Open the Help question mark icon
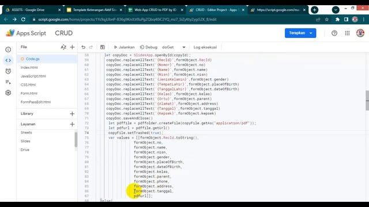Screen dimensions: 369x207 334,33
